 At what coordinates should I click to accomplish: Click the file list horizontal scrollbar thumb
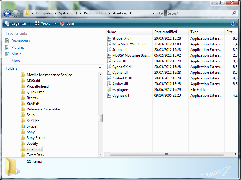point(167,154)
